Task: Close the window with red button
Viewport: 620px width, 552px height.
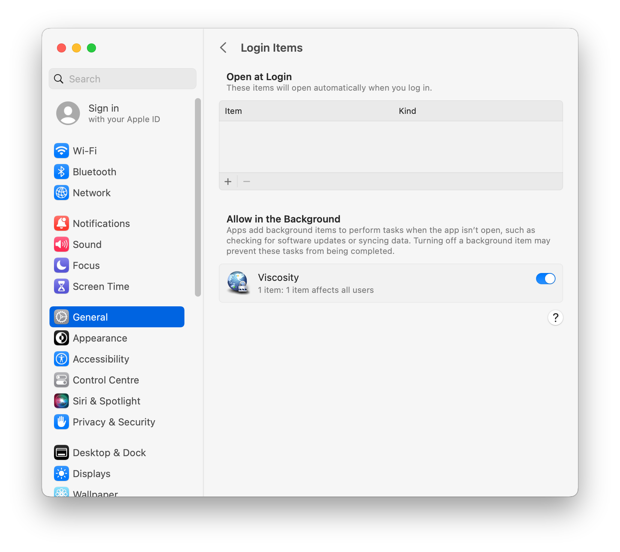Action: click(x=61, y=48)
